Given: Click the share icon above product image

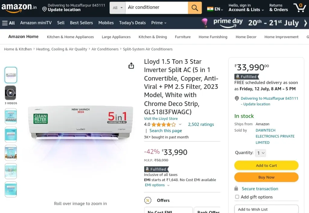Looking at the screenshot, I should coord(131,66).
